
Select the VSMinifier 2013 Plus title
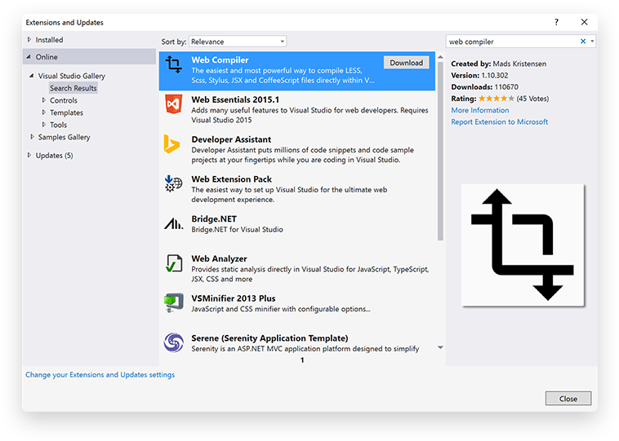(x=234, y=298)
